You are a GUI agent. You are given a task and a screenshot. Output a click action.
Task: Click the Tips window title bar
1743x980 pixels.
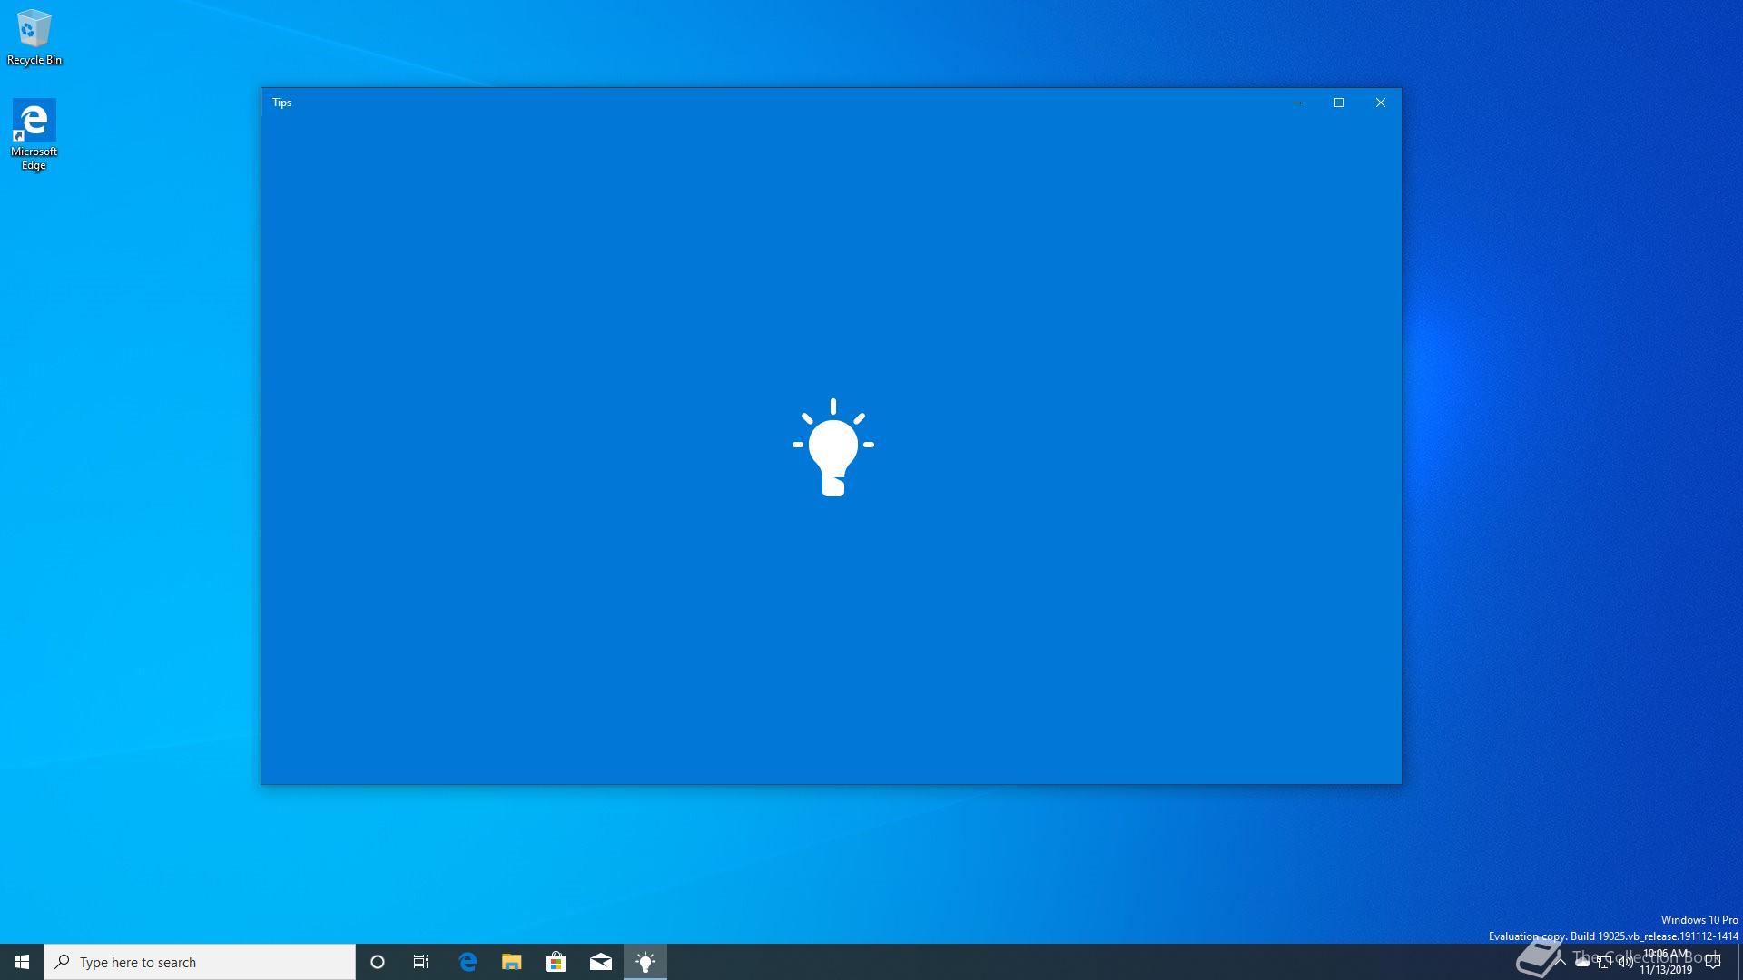tap(726, 103)
